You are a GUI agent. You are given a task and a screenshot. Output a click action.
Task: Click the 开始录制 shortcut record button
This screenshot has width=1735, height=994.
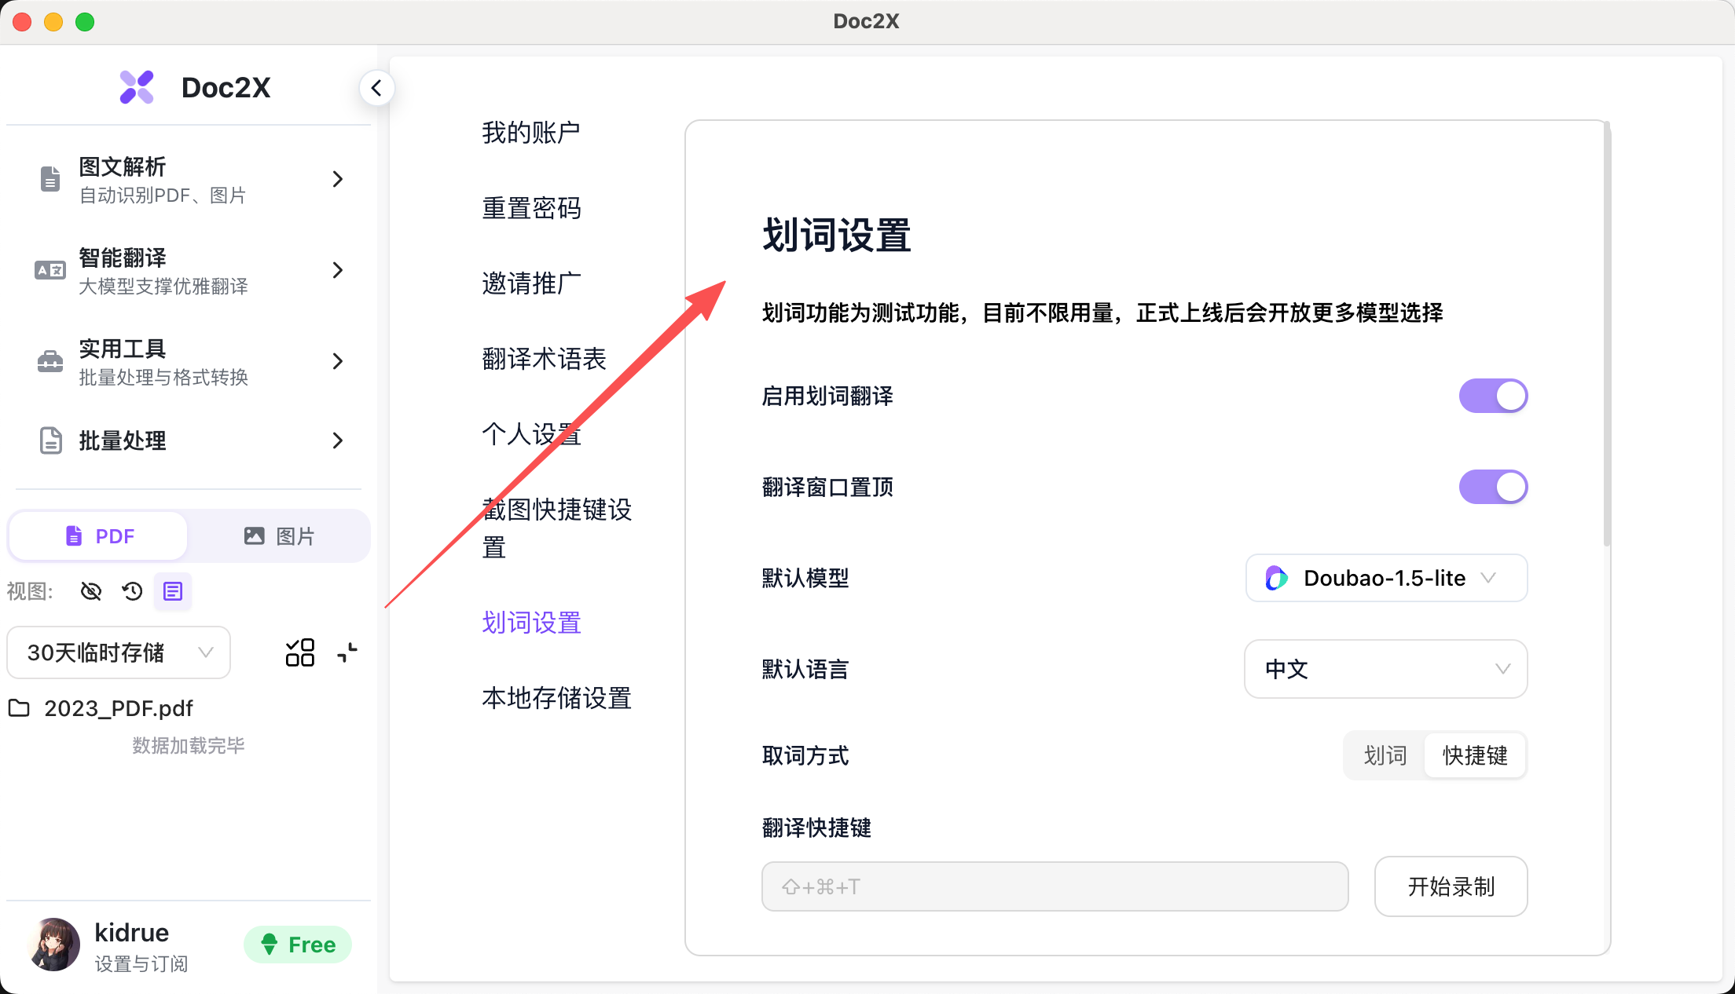click(x=1451, y=886)
